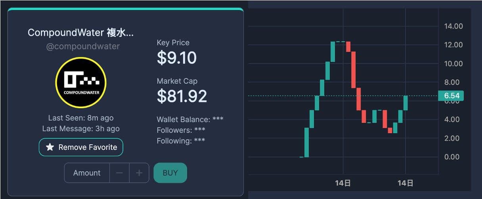Screen dimensions: 482x199
Task: Click the $81.92 Market Cap value
Action: coord(182,96)
